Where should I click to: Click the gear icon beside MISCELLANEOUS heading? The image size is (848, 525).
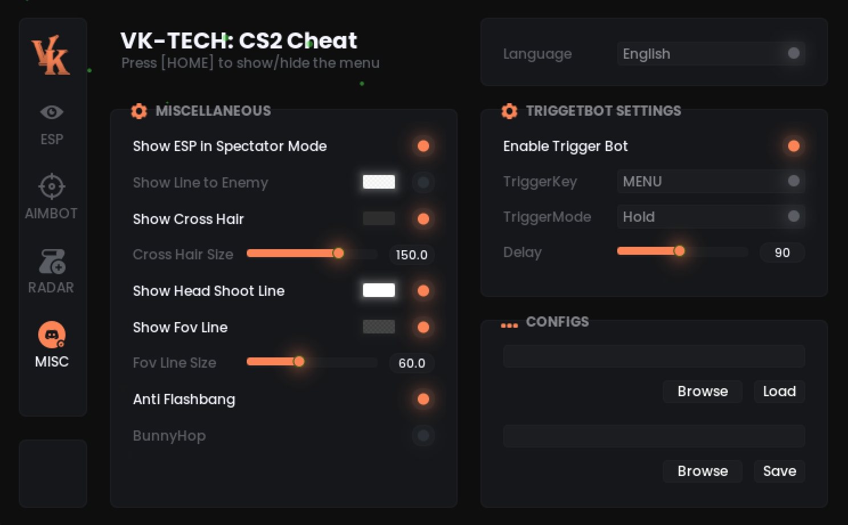[x=139, y=111]
